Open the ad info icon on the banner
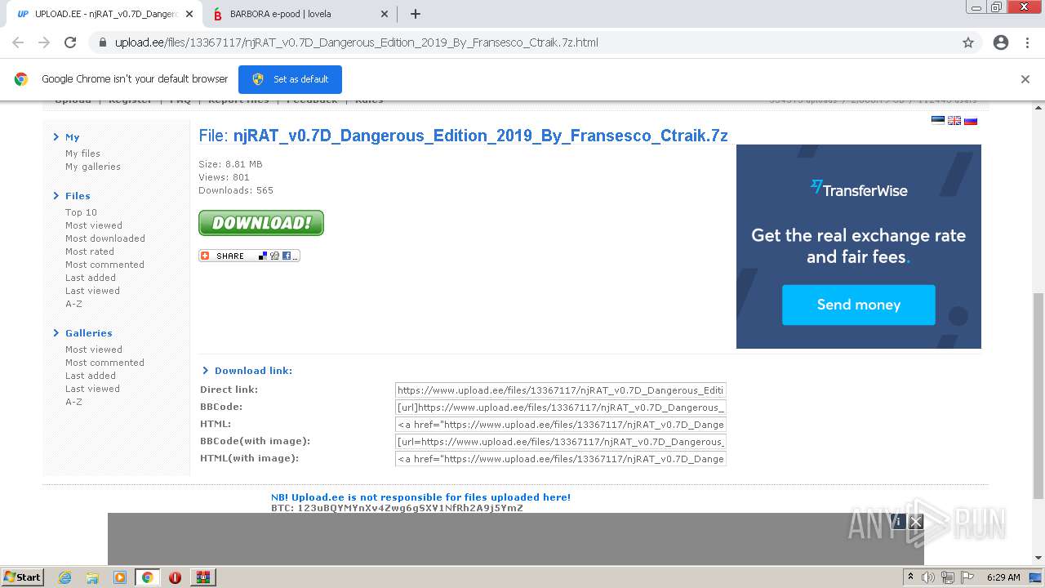 coord(898,521)
